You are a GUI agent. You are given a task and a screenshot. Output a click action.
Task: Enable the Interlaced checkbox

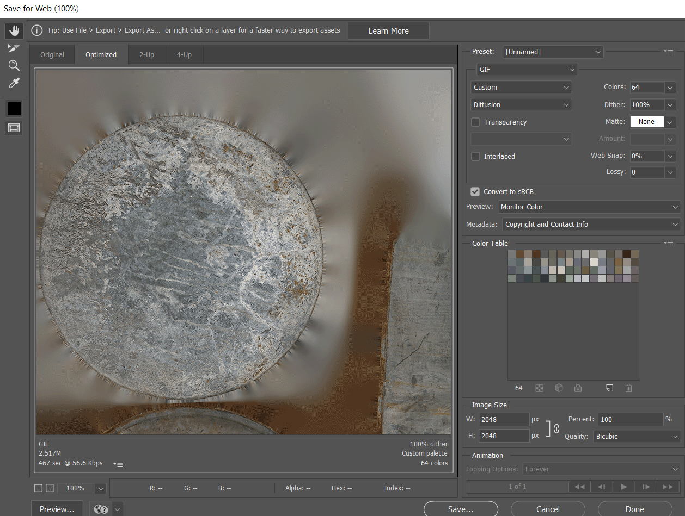click(476, 157)
